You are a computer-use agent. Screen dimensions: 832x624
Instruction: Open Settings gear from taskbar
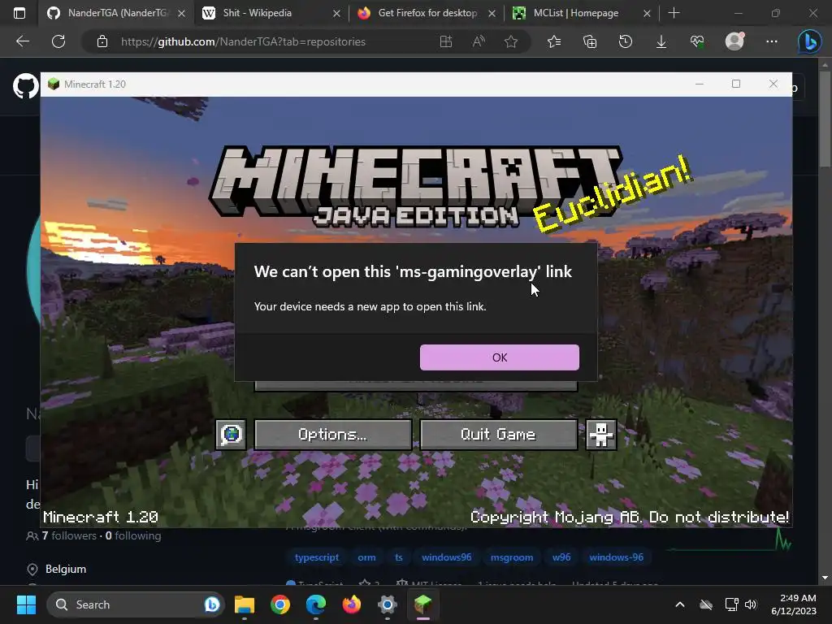[x=388, y=604]
